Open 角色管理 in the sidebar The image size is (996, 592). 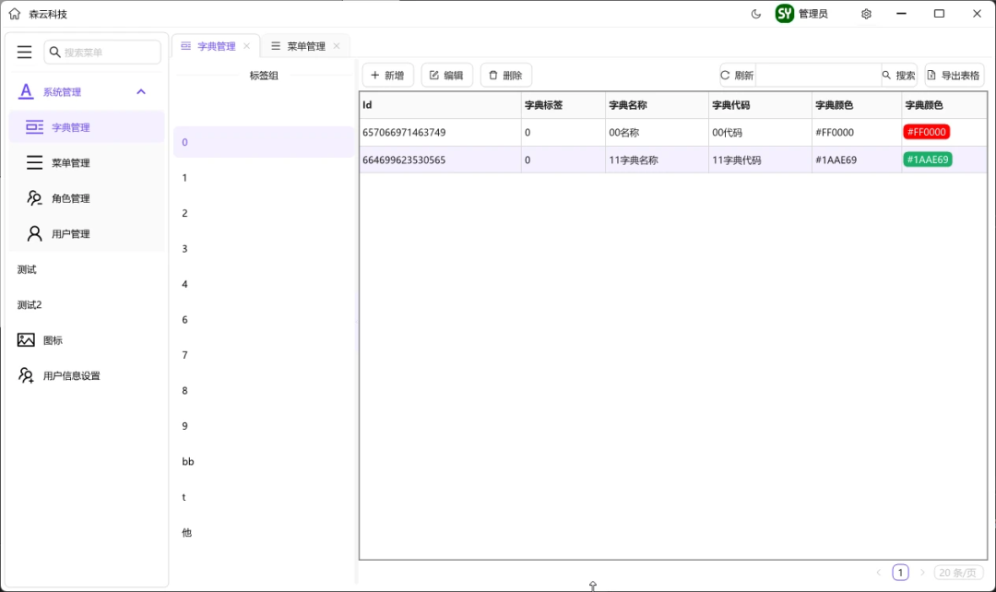click(x=87, y=198)
